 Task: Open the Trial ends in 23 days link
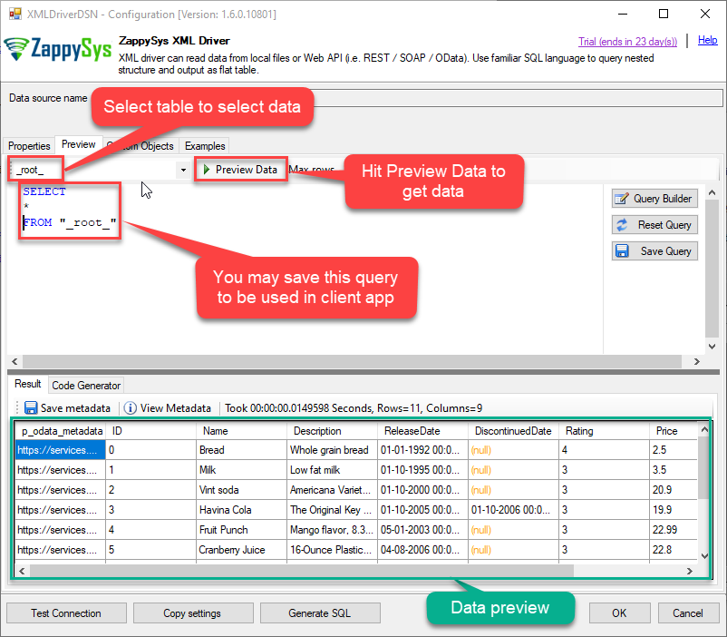click(x=628, y=42)
